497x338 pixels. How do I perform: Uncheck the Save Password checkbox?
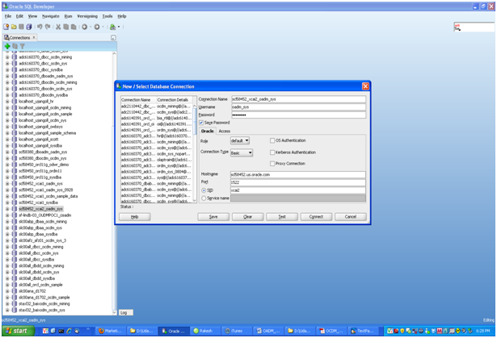click(x=201, y=122)
